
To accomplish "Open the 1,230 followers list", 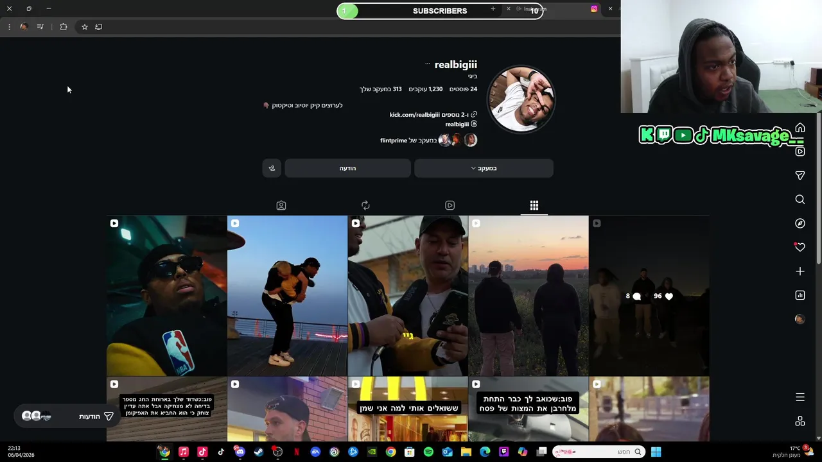I will click(x=426, y=89).
